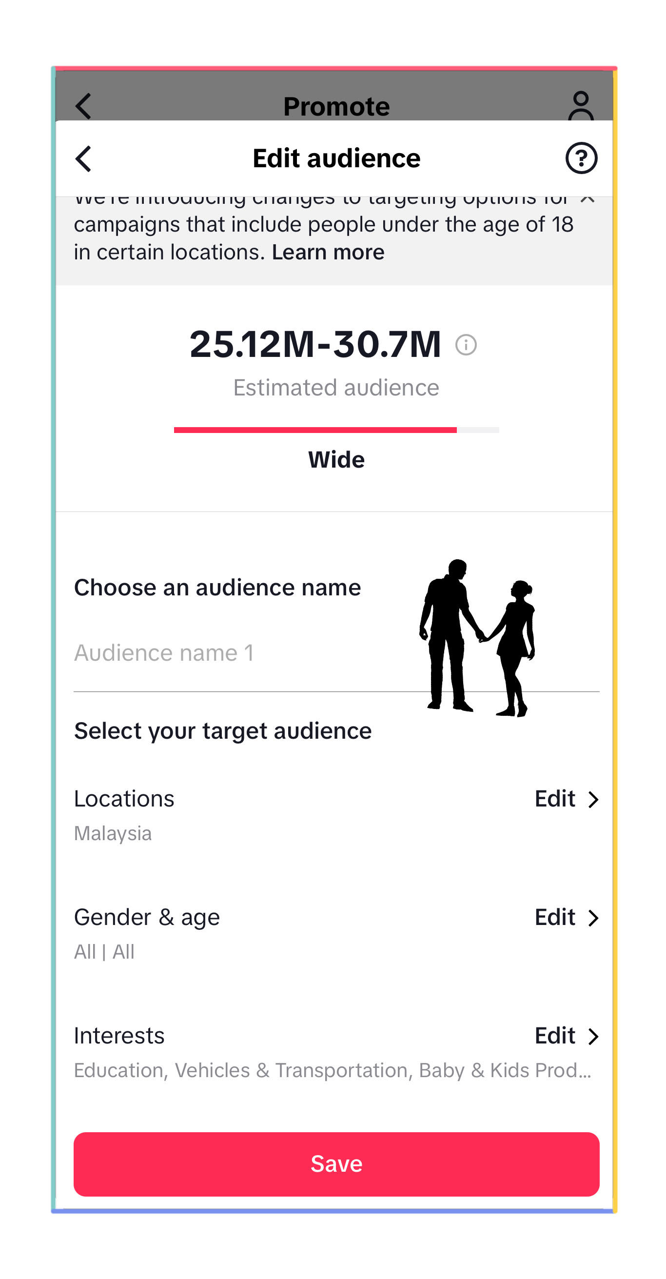Open the help question mark icon
This screenshot has width=666, height=1279.
pos(581,158)
